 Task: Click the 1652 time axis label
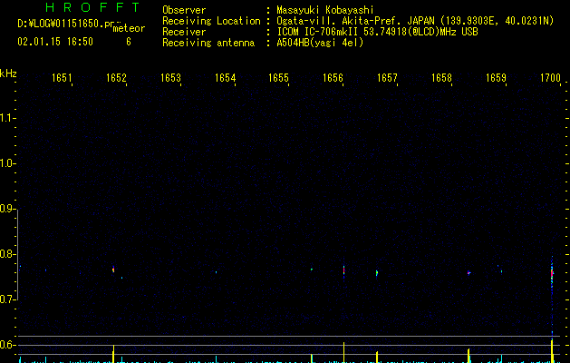tap(116, 77)
